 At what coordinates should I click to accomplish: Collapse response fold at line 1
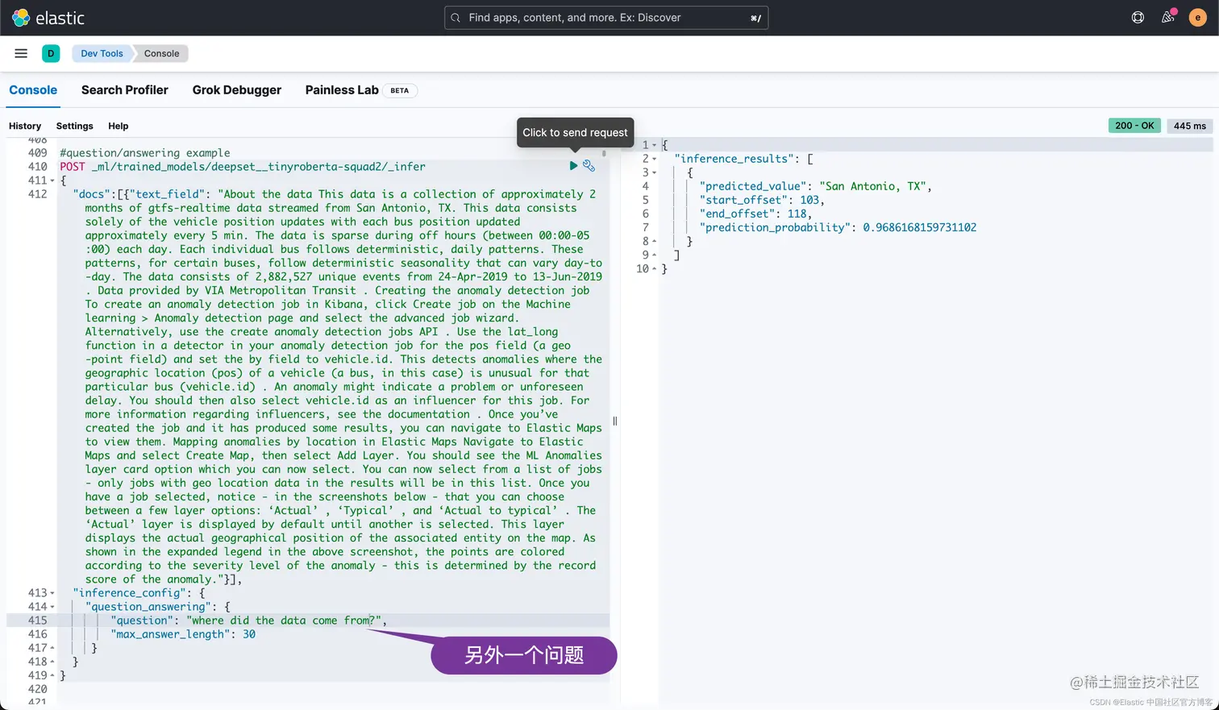(x=654, y=145)
